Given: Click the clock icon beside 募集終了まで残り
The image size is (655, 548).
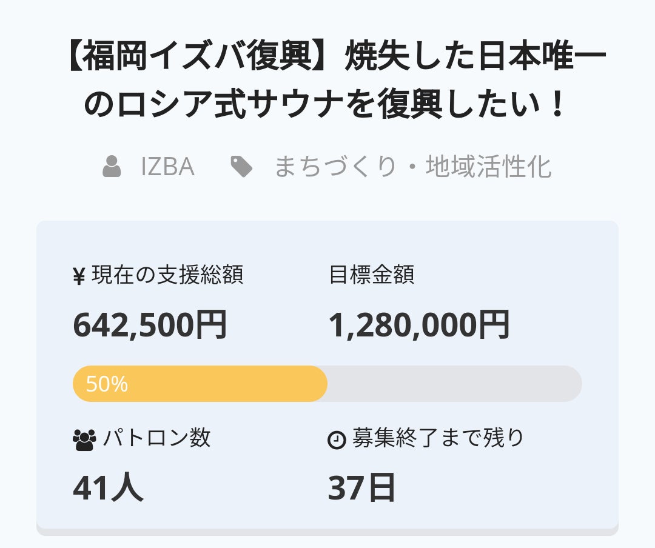Looking at the screenshot, I should tap(337, 440).
